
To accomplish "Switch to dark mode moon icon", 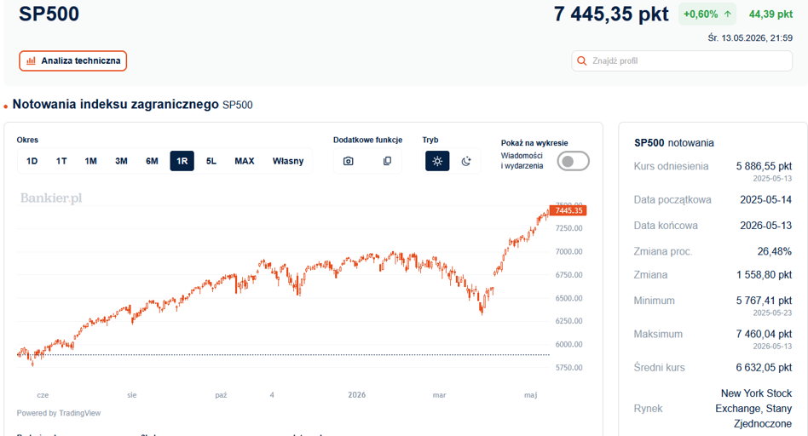I will [x=466, y=161].
